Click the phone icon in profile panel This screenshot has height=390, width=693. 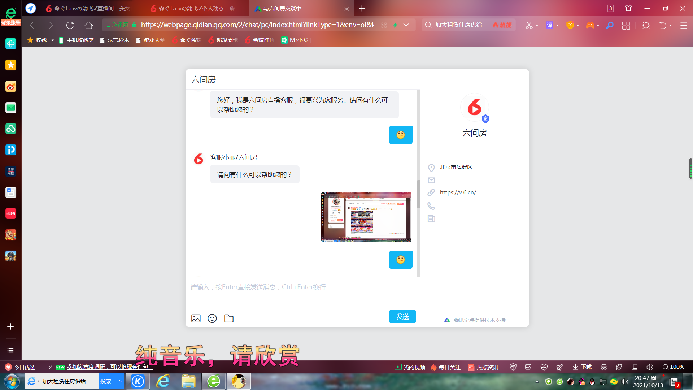[x=431, y=206]
